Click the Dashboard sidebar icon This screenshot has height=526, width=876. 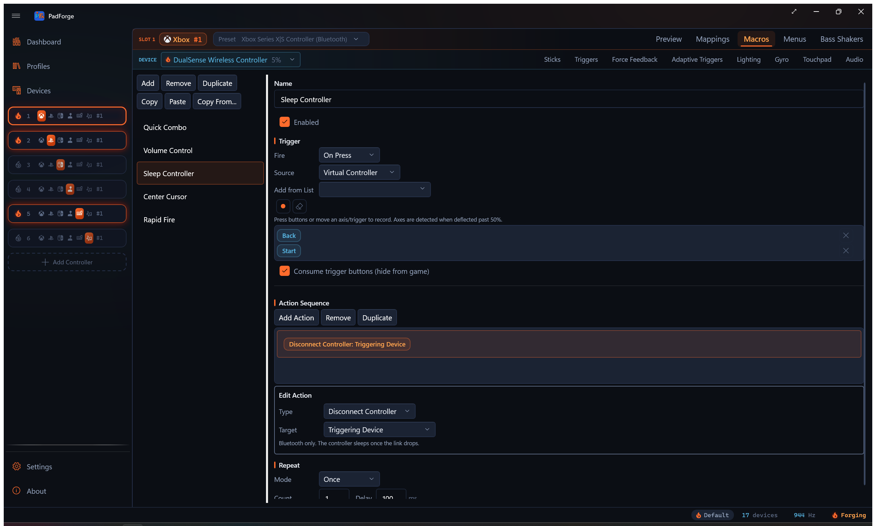16,42
